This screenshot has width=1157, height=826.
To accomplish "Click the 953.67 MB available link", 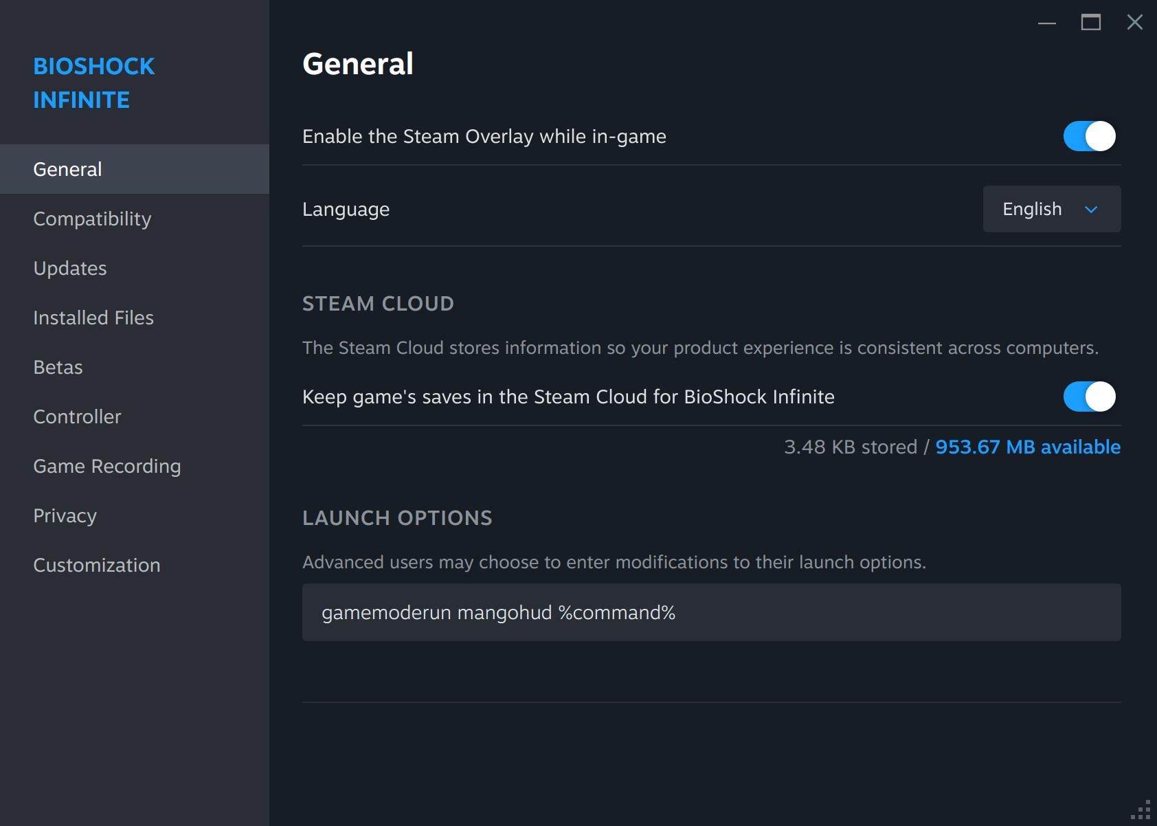I will (x=1027, y=447).
